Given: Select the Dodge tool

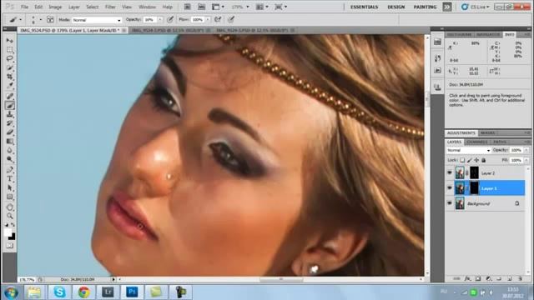Looking at the screenshot, I should coord(9,159).
